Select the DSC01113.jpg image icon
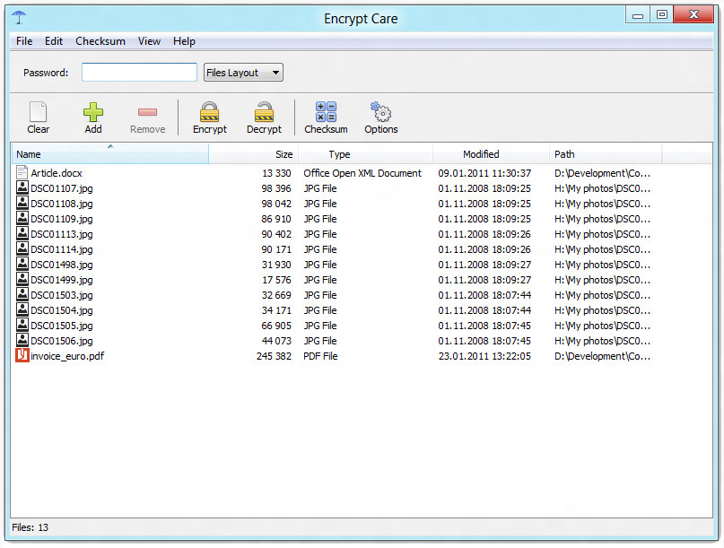724x548 pixels. pos(22,233)
